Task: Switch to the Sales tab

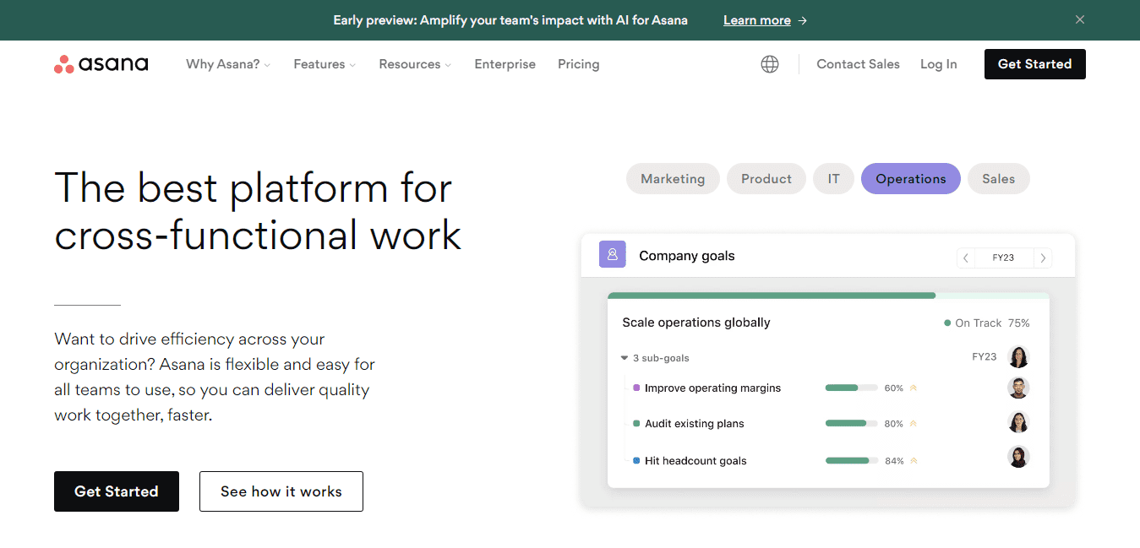Action: (999, 179)
